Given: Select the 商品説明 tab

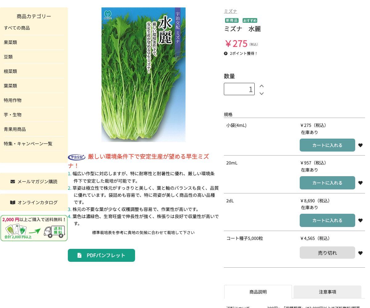Looking at the screenshot, I should (x=258, y=292).
